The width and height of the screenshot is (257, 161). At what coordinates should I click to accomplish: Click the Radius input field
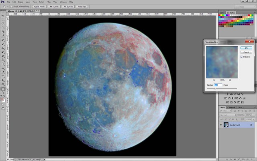(218, 85)
